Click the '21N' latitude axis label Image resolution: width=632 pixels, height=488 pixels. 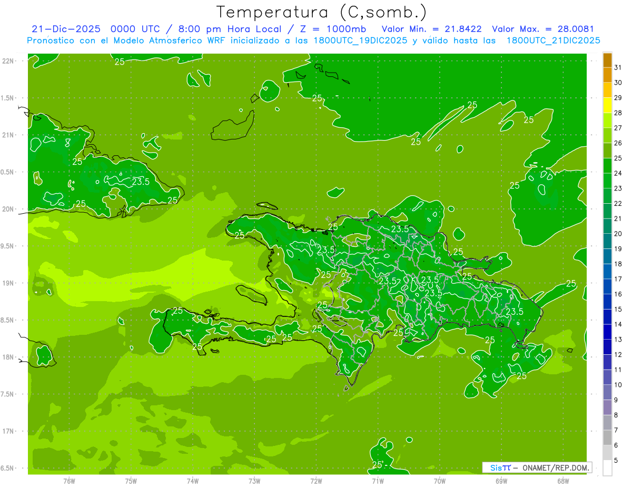click(8, 135)
